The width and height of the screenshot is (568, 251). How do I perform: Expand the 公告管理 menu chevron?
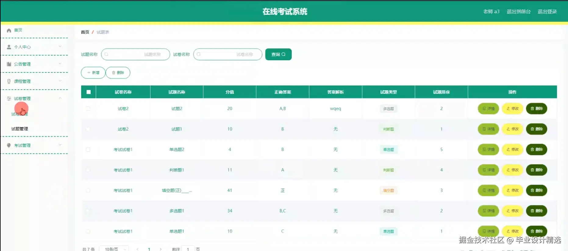(60, 64)
